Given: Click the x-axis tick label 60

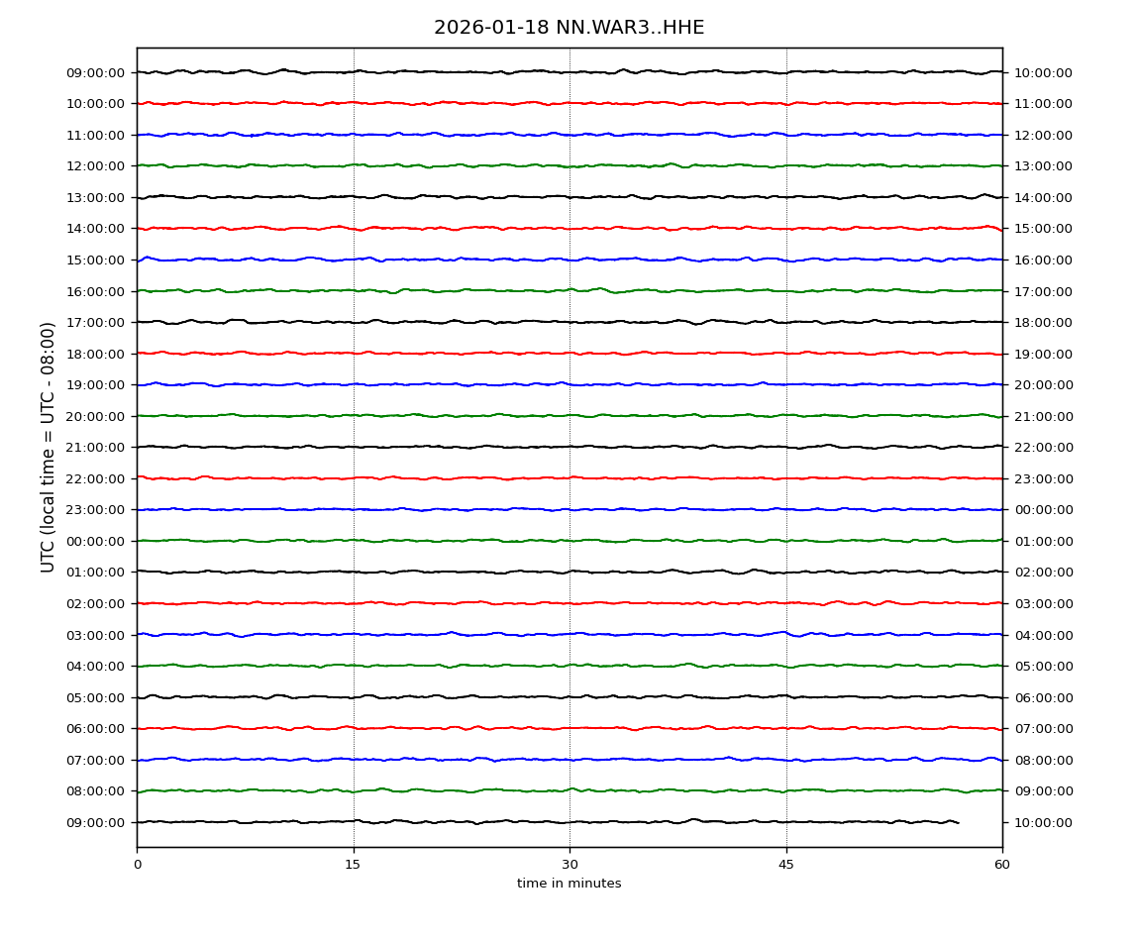Looking at the screenshot, I should tap(1002, 865).
